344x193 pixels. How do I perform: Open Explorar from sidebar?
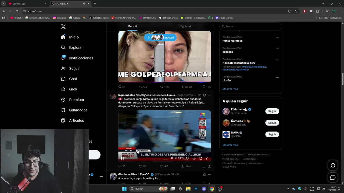[x=72, y=47]
